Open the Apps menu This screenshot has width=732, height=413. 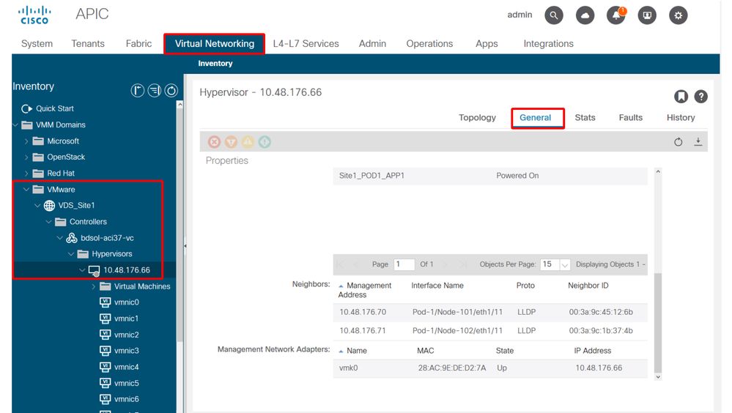487,43
